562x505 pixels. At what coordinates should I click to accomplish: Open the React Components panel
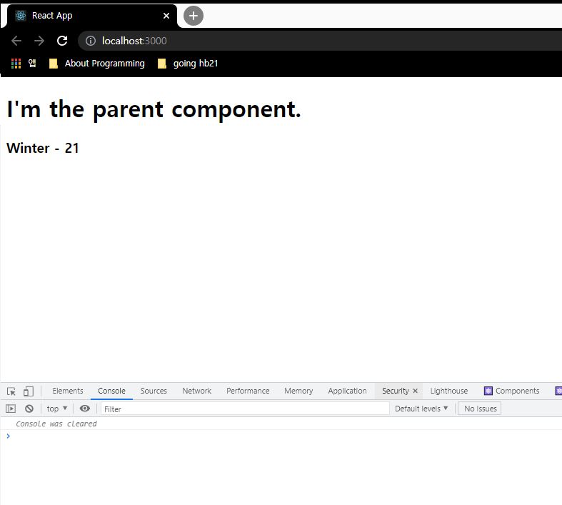click(511, 391)
